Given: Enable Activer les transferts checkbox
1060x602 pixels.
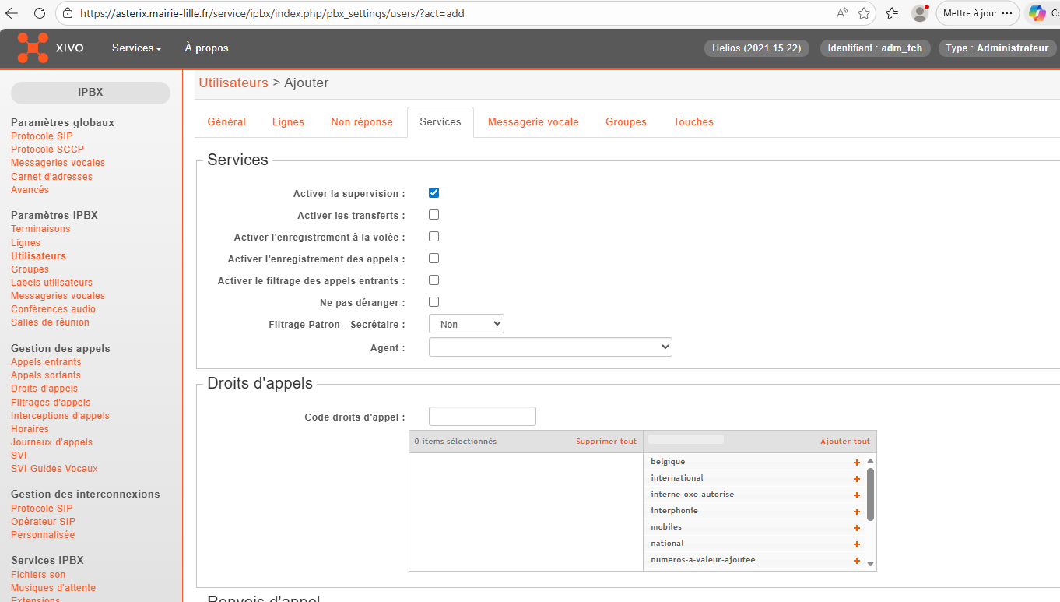Looking at the screenshot, I should tap(434, 215).
